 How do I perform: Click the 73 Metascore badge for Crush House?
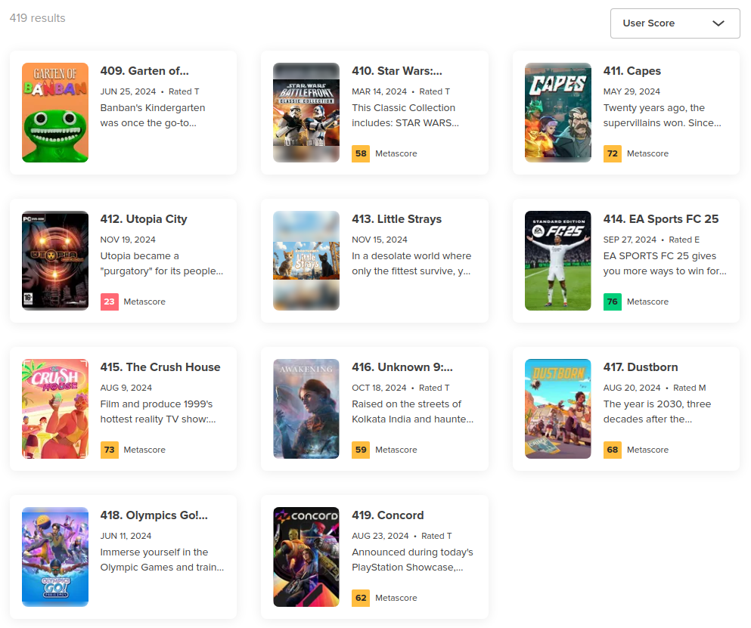(x=109, y=450)
